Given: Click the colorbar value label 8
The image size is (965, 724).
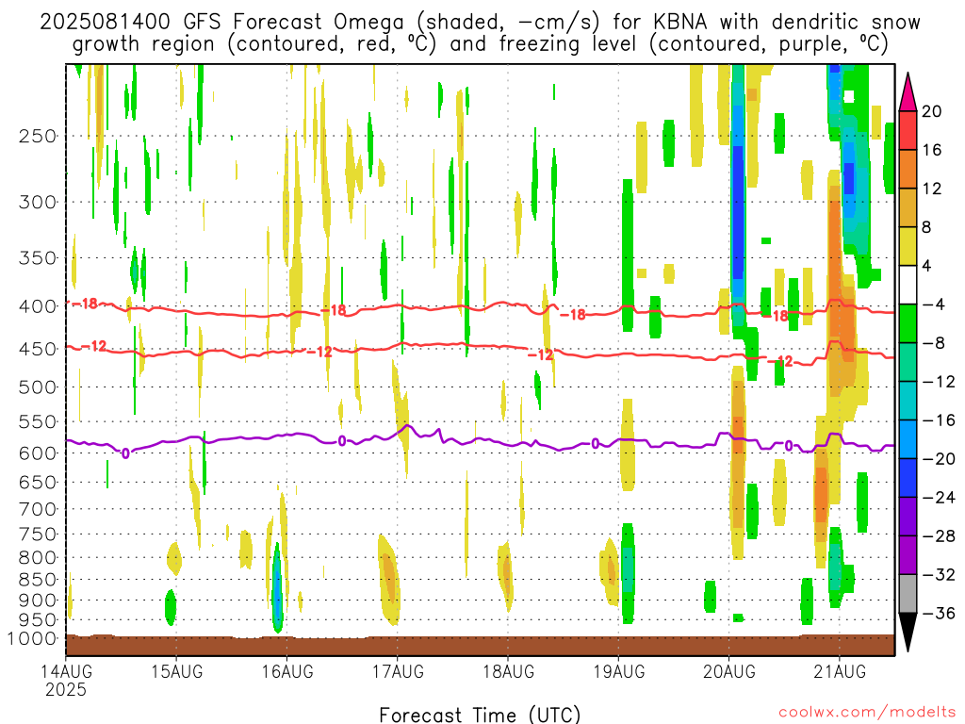Looking at the screenshot, I should click(x=926, y=227).
